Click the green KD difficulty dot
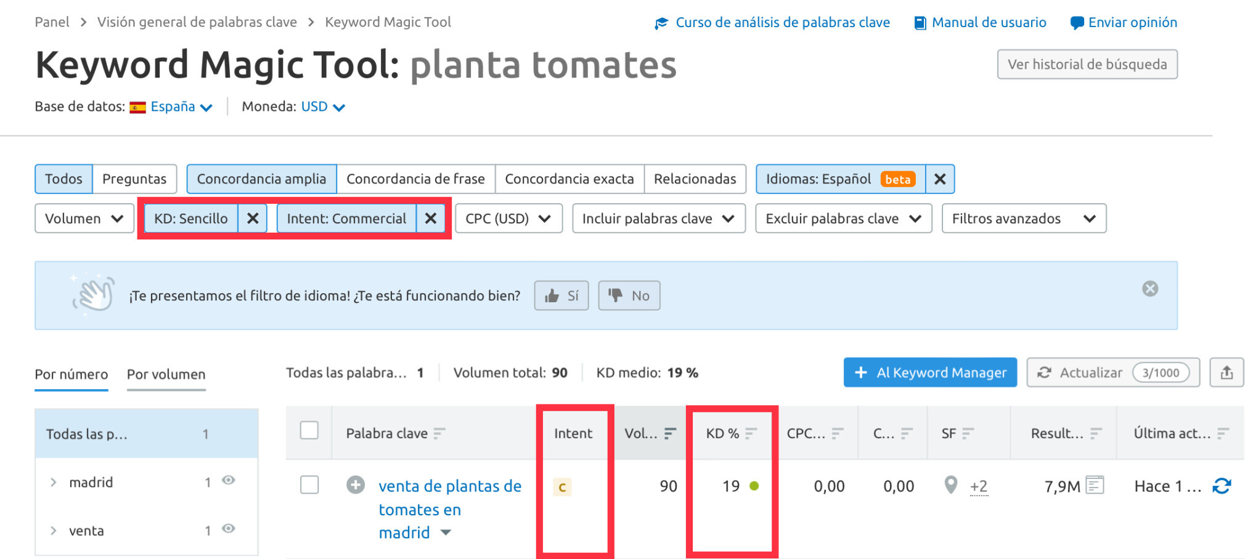 (x=754, y=486)
